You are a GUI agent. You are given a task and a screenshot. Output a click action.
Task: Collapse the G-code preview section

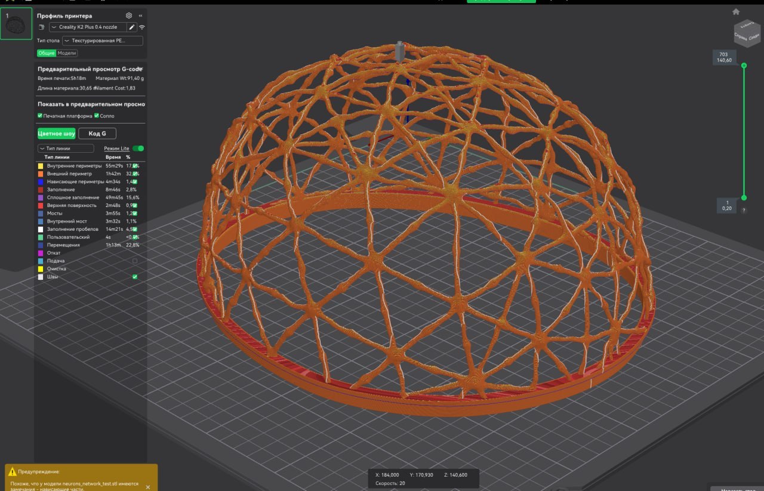(x=141, y=69)
